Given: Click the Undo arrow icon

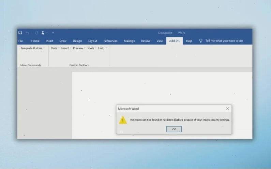Looking at the screenshot, I should 27,33.
